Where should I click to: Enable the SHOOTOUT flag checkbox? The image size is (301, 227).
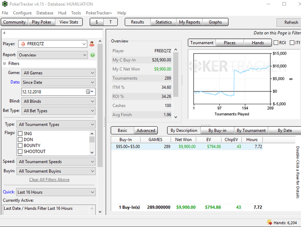(x=20, y=151)
